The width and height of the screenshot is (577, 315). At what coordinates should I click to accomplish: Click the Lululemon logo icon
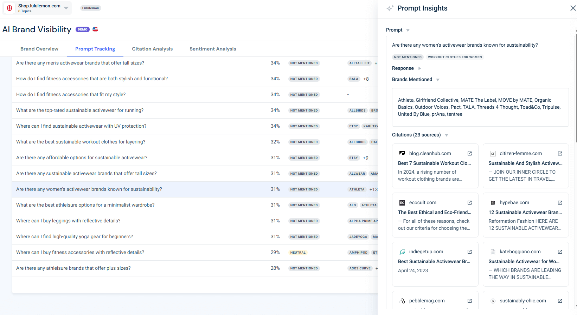(x=9, y=8)
